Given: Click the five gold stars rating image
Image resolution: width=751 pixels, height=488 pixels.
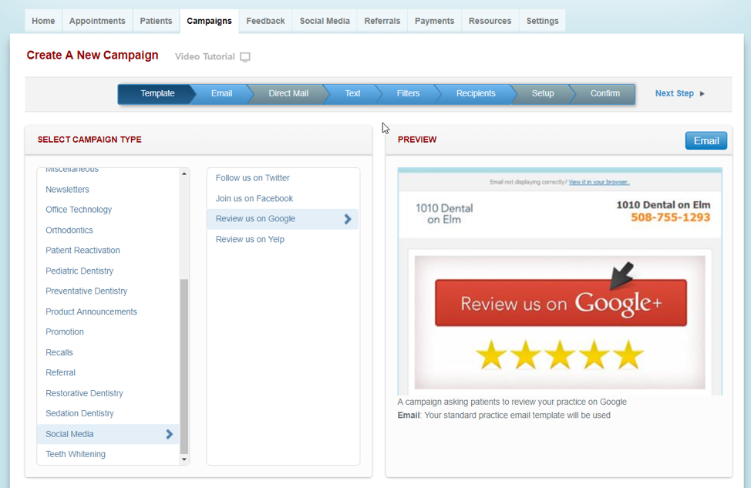Looking at the screenshot, I should point(560,355).
